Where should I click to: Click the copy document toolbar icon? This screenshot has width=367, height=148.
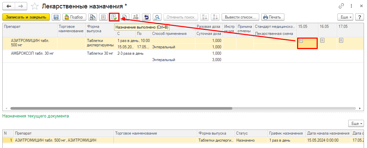coord(93,17)
